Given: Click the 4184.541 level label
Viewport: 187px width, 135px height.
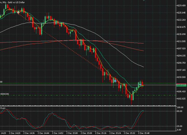Looking at the screenshot, I should (4, 94).
